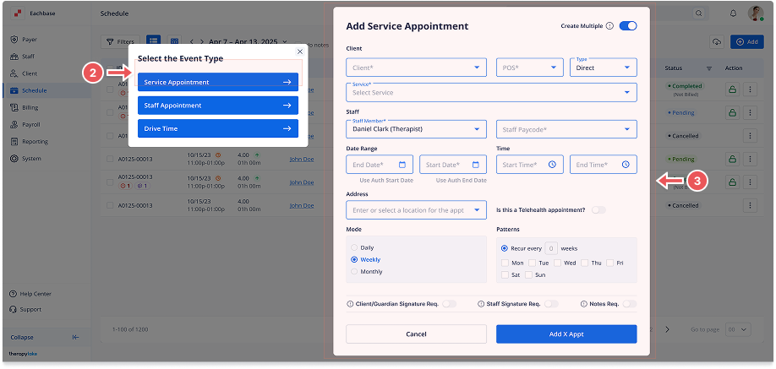Image resolution: width=776 pixels, height=369 pixels.
Task: Open the Help Center link
Action: 30,294
